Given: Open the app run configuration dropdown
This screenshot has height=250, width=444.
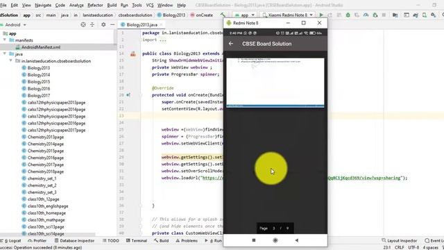Looking at the screenshot, I should pyautogui.click(x=245, y=15).
